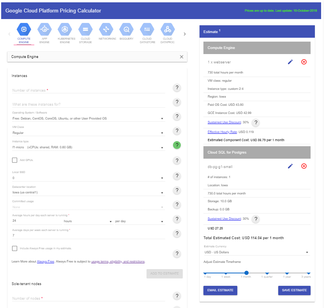Viewport: 325px width, 308px height.
Task: Open help for Add GPUs
Action: 177,161
